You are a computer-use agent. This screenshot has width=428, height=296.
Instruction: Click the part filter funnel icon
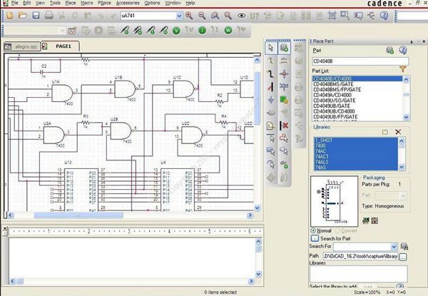pyautogui.click(x=403, y=69)
